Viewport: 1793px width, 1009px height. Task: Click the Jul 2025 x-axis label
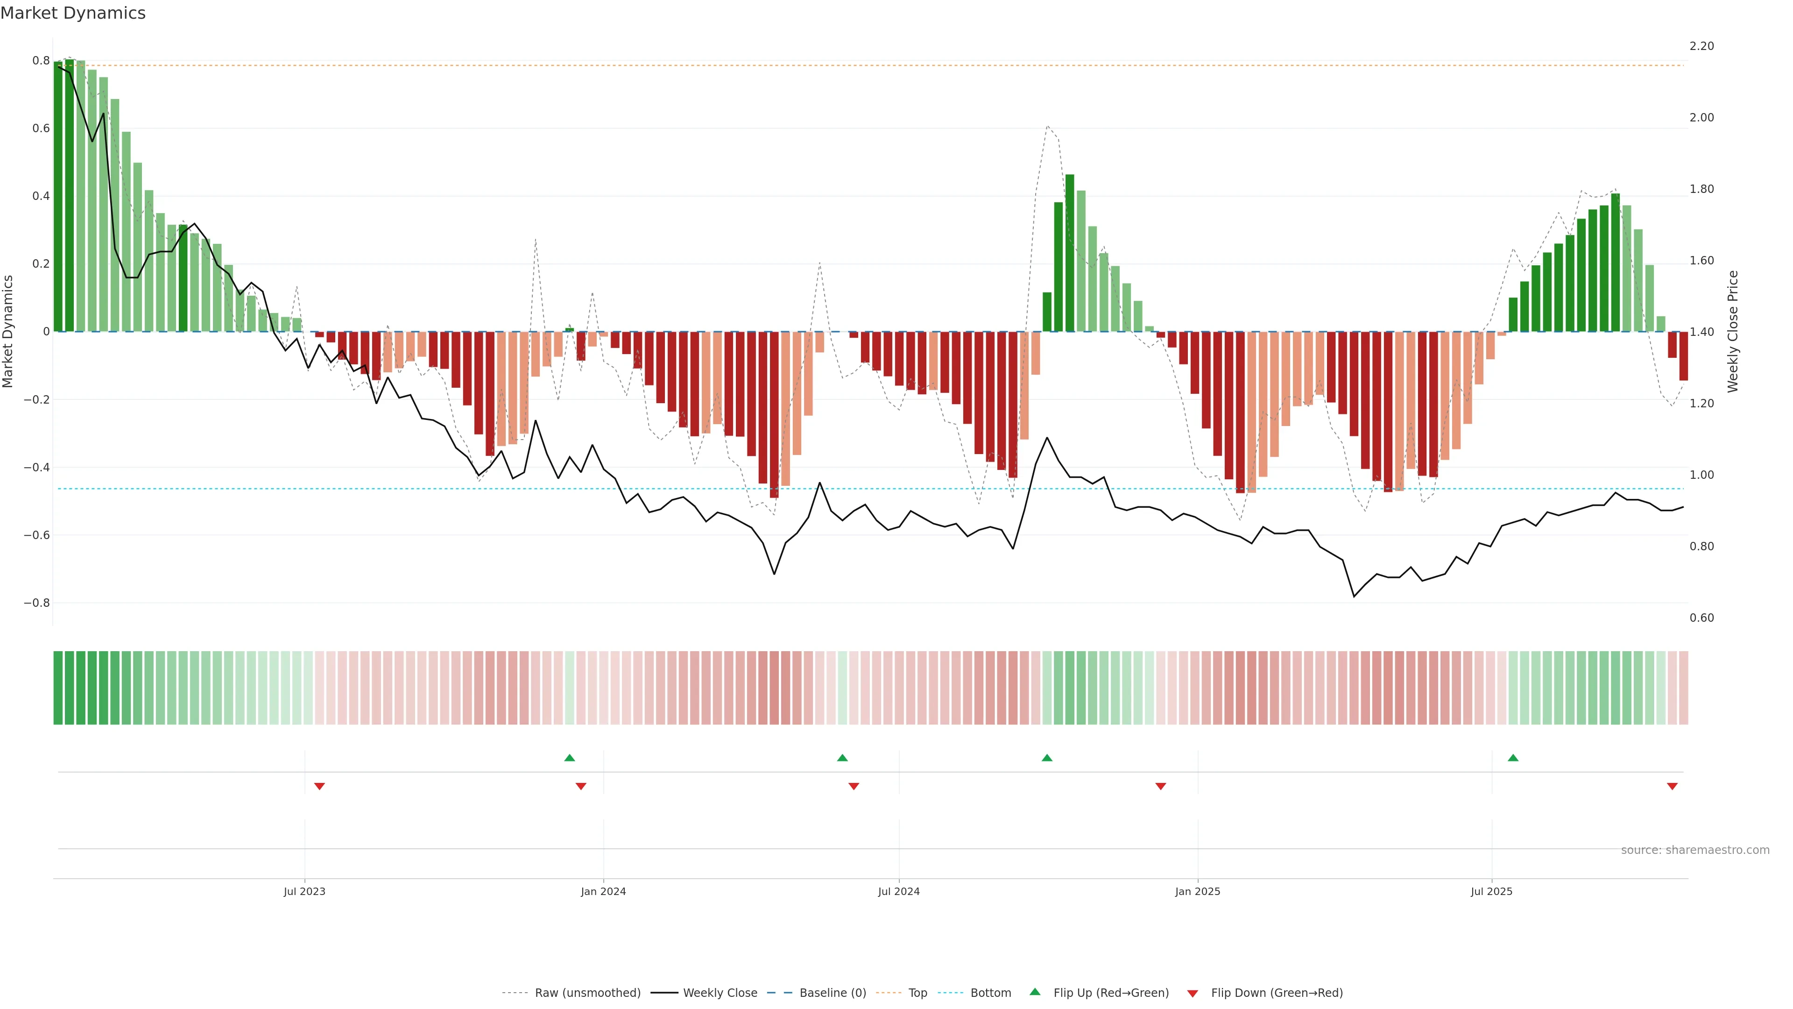(1491, 891)
